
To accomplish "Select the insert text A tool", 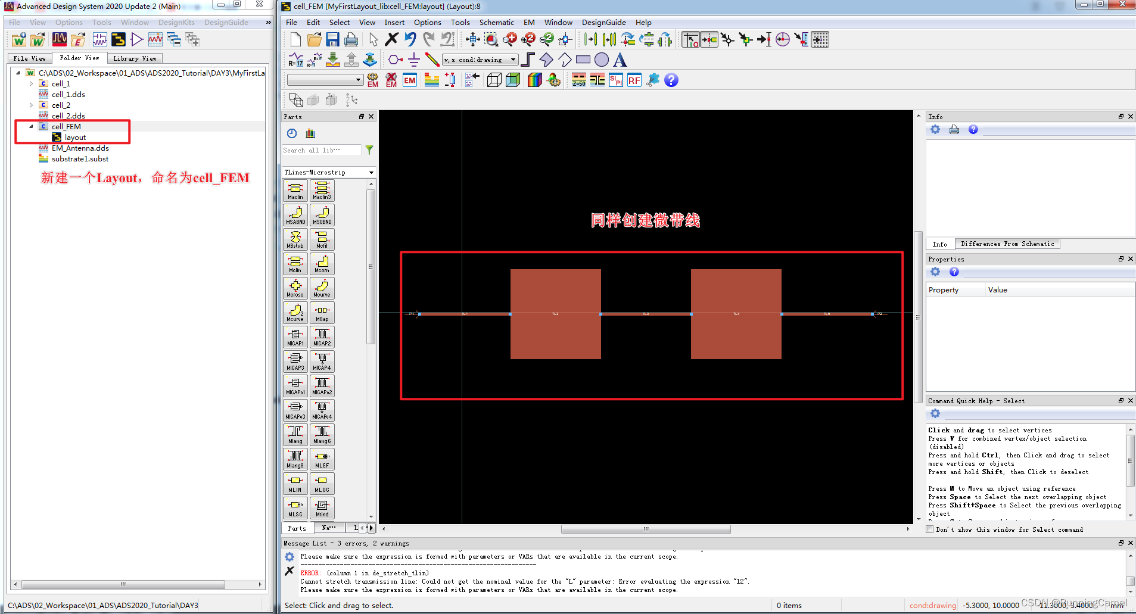I will (x=620, y=60).
